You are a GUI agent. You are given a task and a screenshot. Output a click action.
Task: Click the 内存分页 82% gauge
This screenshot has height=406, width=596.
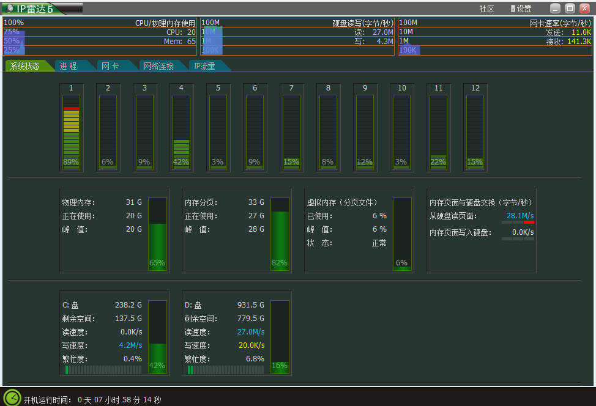(x=280, y=233)
